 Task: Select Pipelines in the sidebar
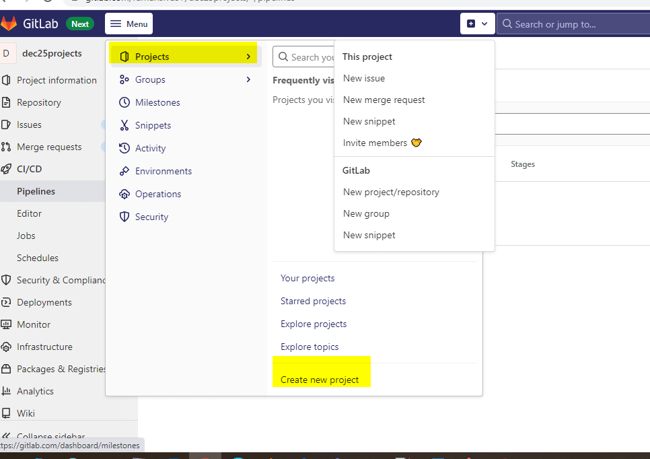[37, 191]
